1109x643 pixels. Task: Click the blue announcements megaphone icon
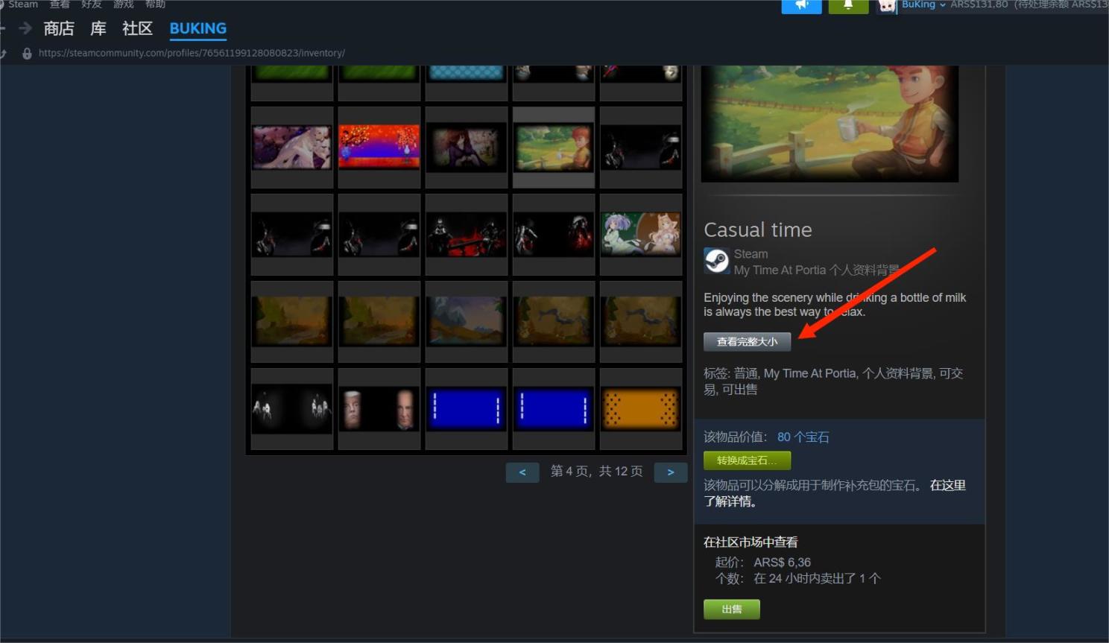click(x=801, y=5)
